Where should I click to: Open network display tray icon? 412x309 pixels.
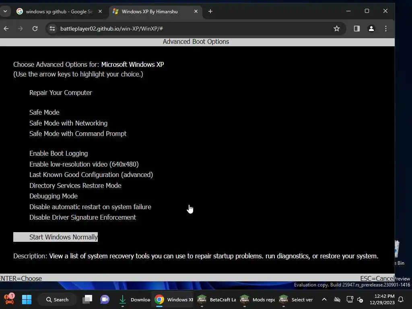click(x=350, y=299)
